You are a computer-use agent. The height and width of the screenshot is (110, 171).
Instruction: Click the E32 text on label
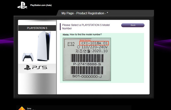click(71, 44)
